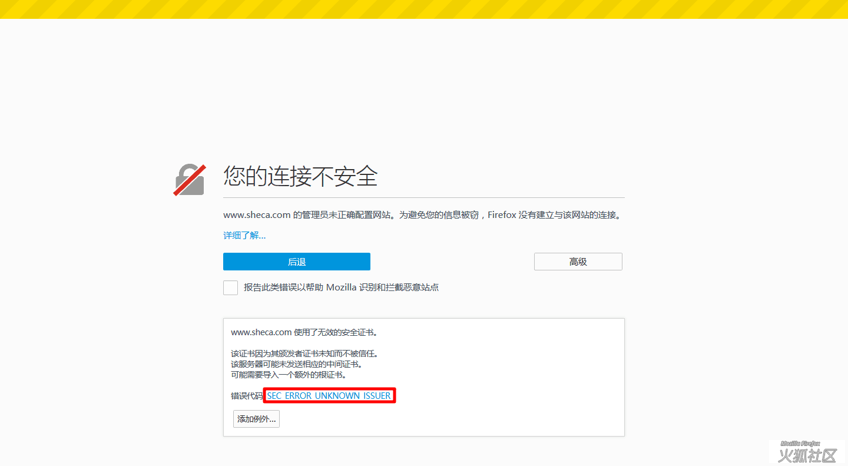Open the SEC_ERROR_UNKNOWN_ISSUER error code link
The width and height of the screenshot is (848, 466).
329,396
